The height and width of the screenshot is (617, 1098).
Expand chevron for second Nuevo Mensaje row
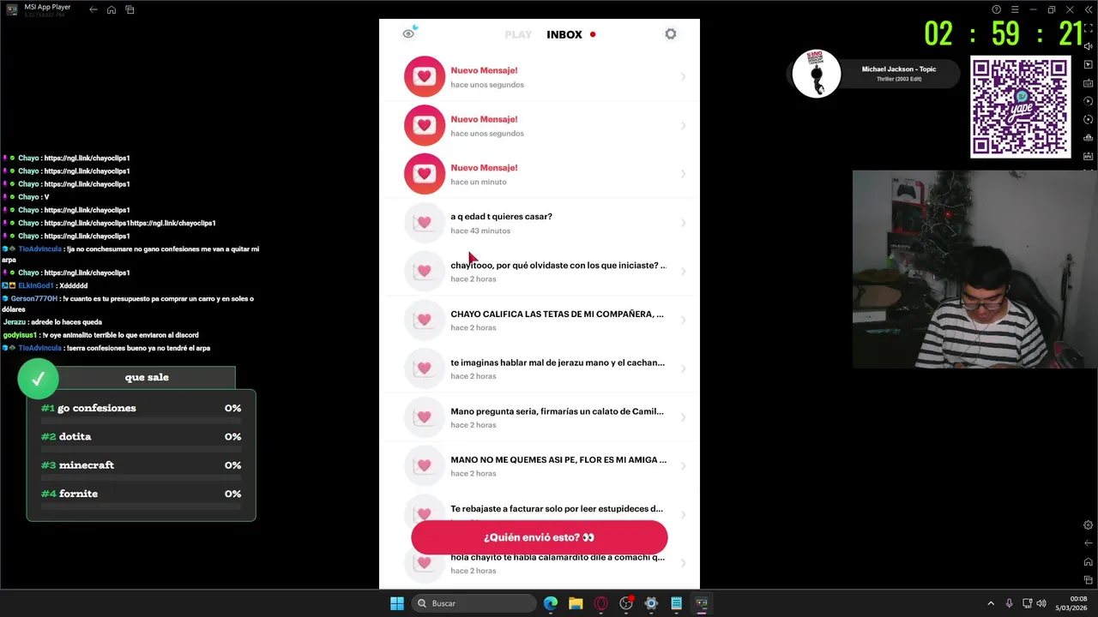[x=684, y=126]
